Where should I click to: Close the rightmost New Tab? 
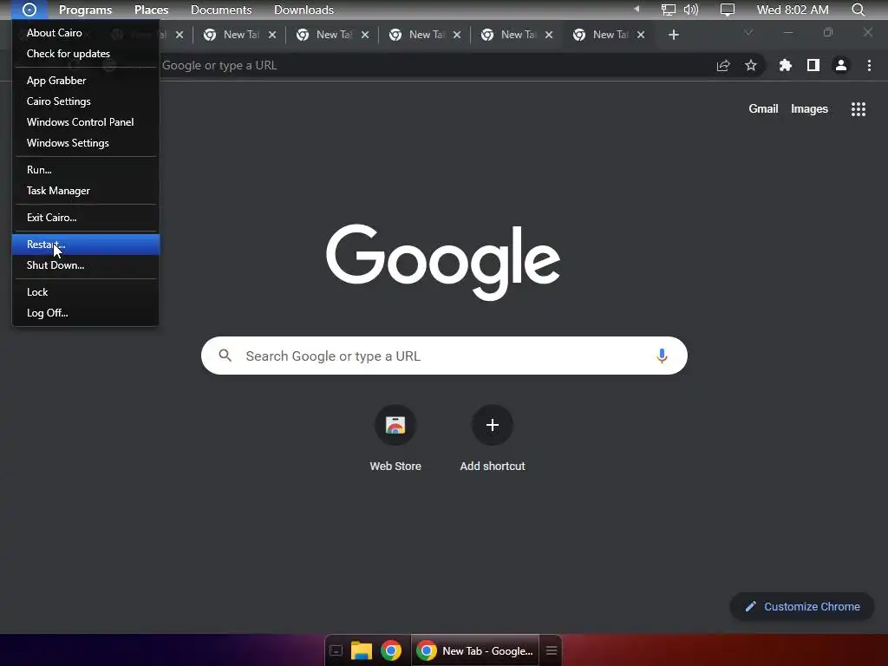tap(641, 35)
